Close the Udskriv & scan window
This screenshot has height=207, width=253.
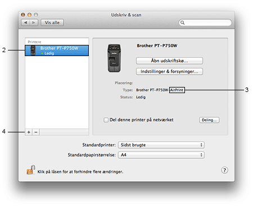point(23,15)
